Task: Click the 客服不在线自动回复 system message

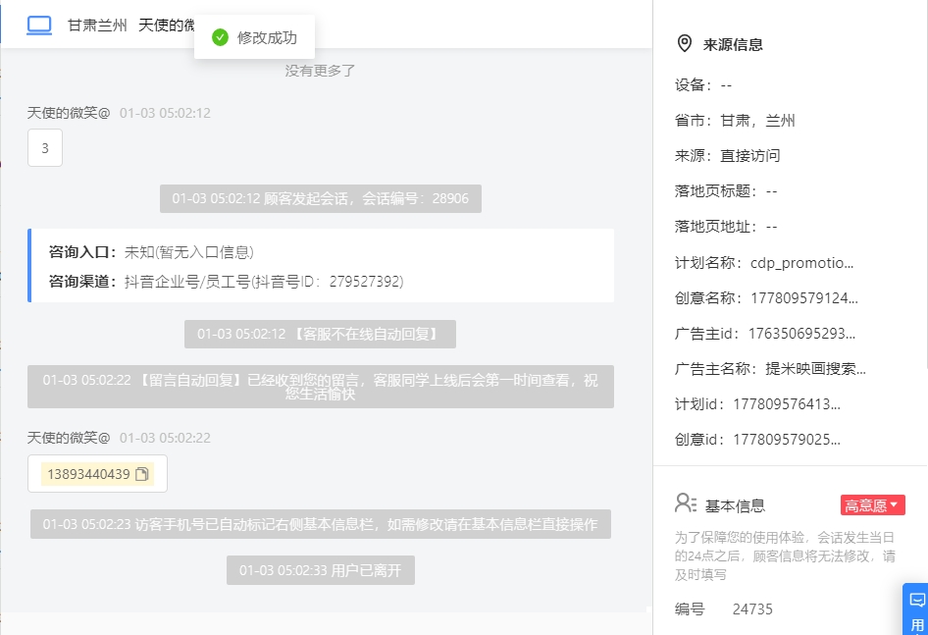Action: click(320, 334)
